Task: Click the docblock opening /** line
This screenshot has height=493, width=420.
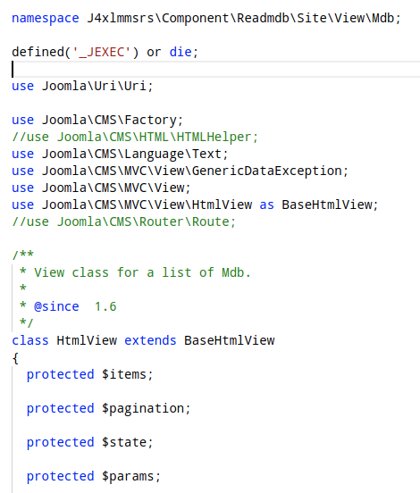Action: tap(22, 255)
